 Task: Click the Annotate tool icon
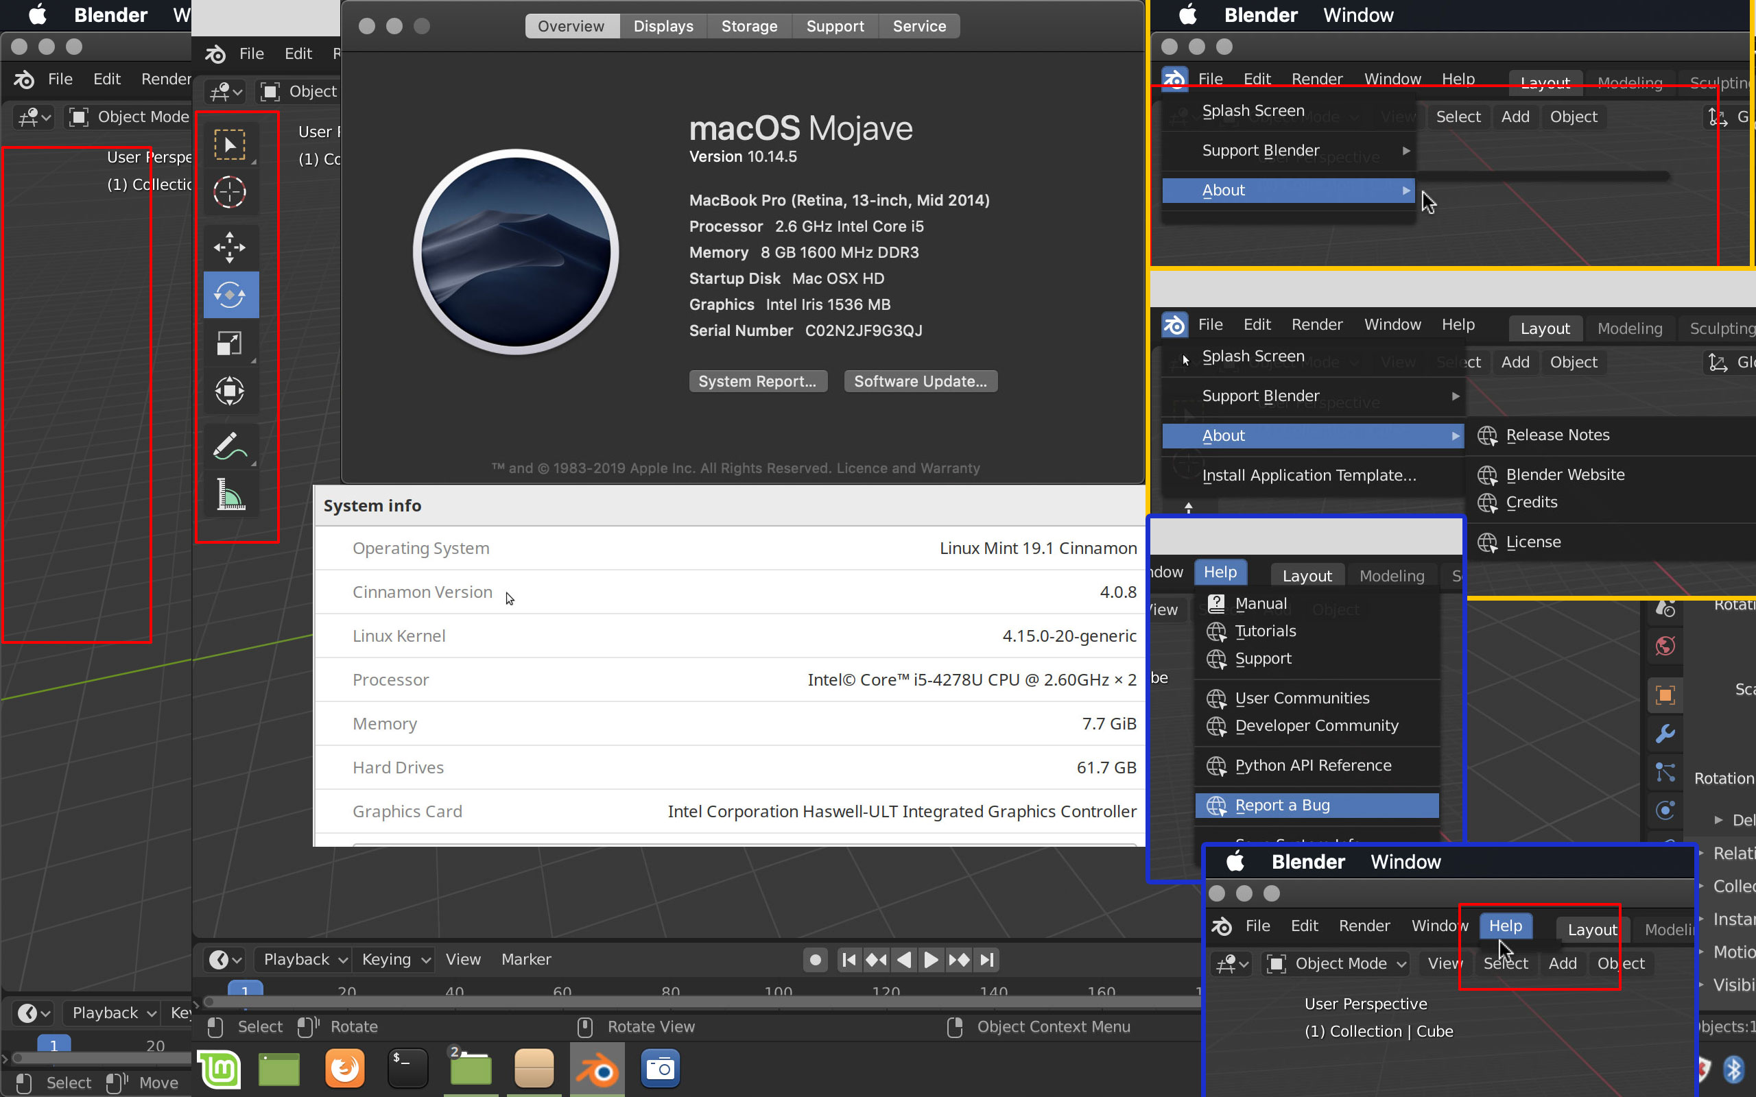231,445
